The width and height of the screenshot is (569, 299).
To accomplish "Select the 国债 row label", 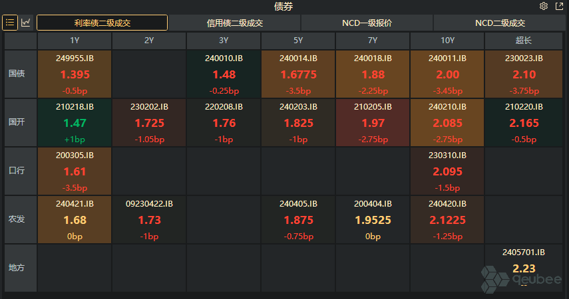I will point(21,74).
